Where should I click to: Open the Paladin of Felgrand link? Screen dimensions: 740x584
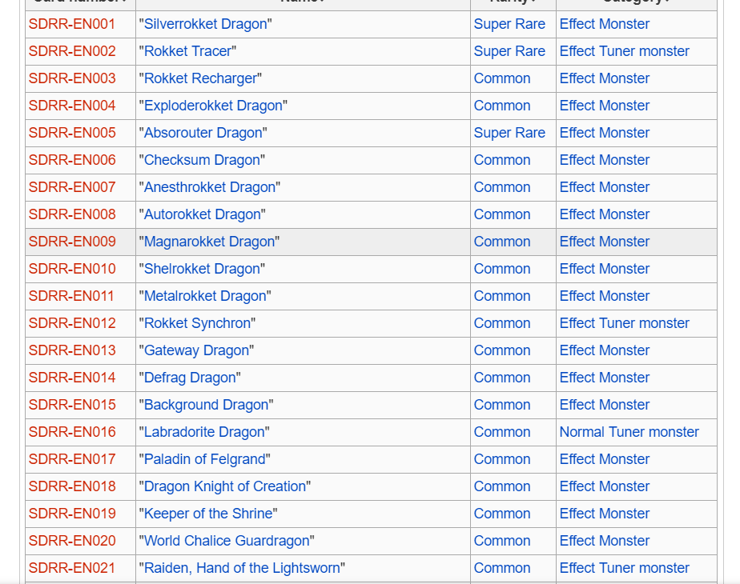tap(204, 459)
